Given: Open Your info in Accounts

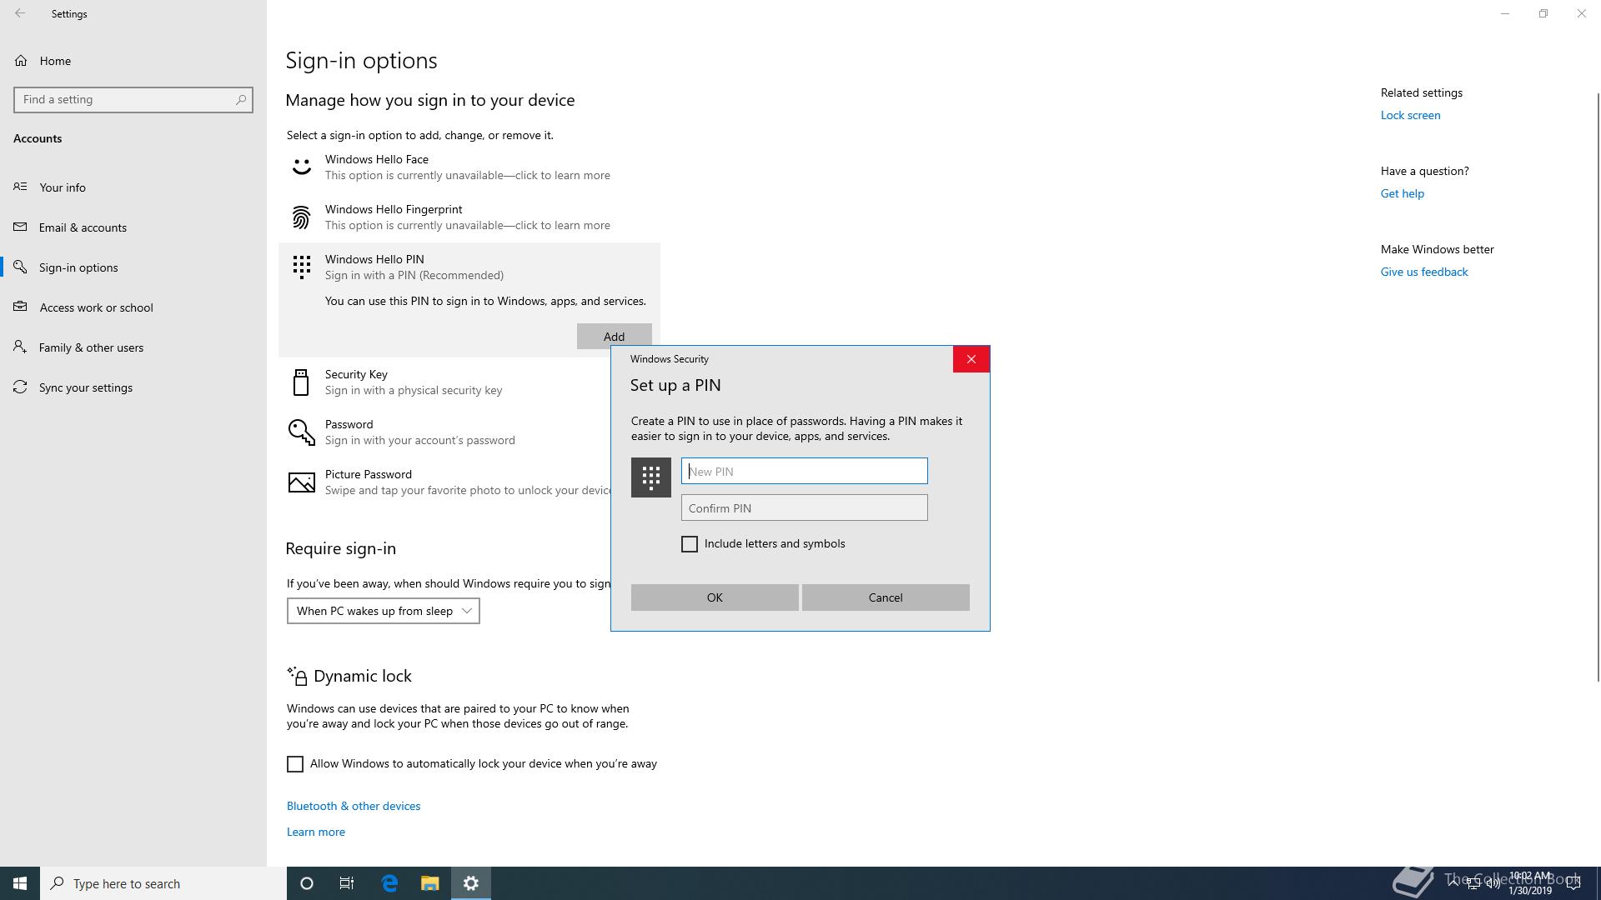Looking at the screenshot, I should pyautogui.click(x=133, y=187).
